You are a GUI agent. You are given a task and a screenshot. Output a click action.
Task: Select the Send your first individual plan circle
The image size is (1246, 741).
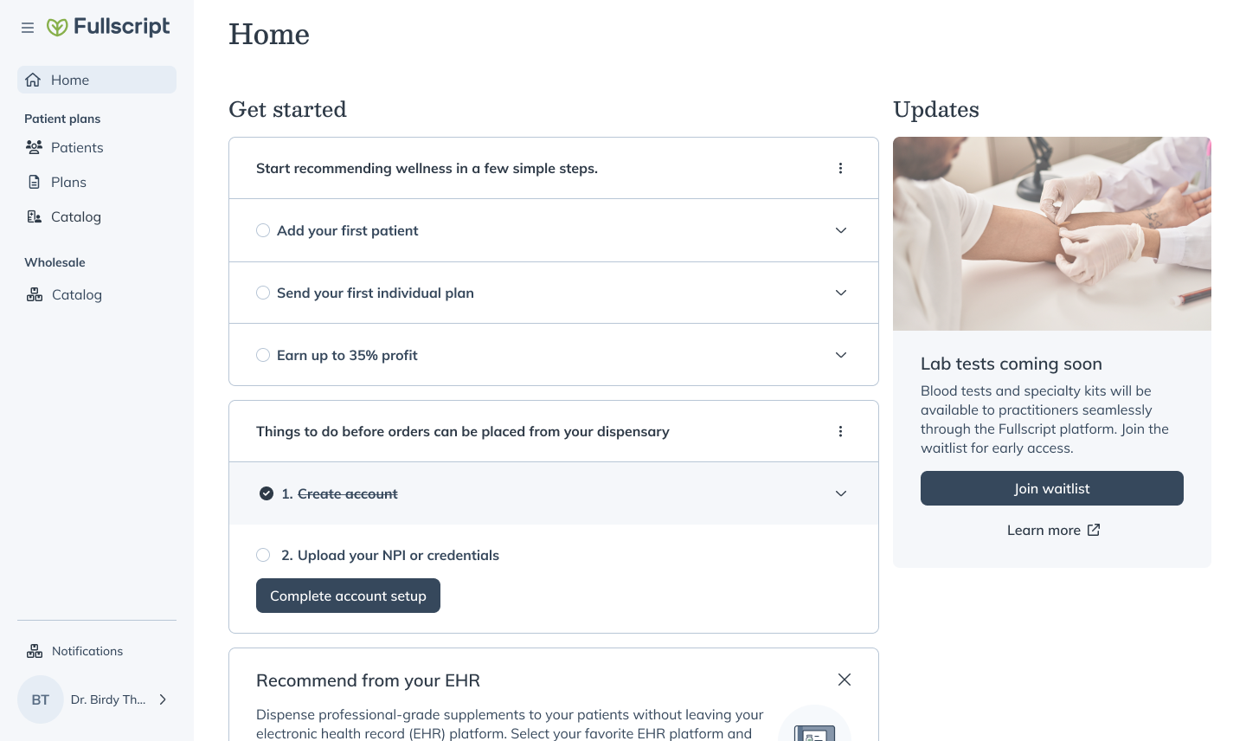[263, 293]
